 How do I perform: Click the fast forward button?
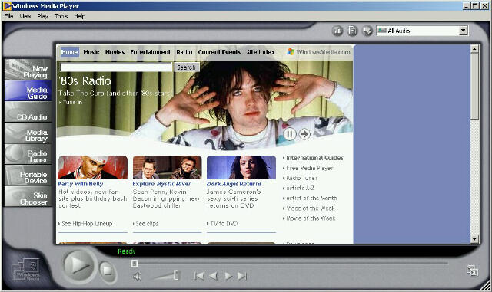click(228, 276)
